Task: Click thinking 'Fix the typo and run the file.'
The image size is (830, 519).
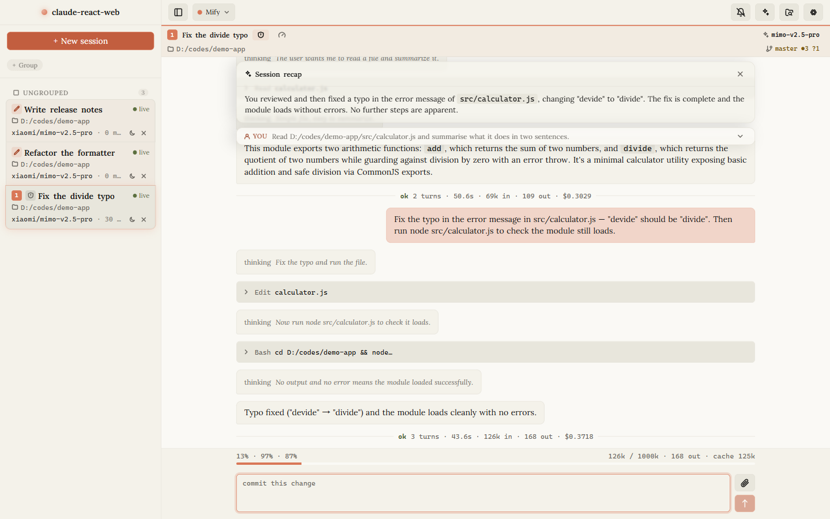Action: [x=305, y=262]
